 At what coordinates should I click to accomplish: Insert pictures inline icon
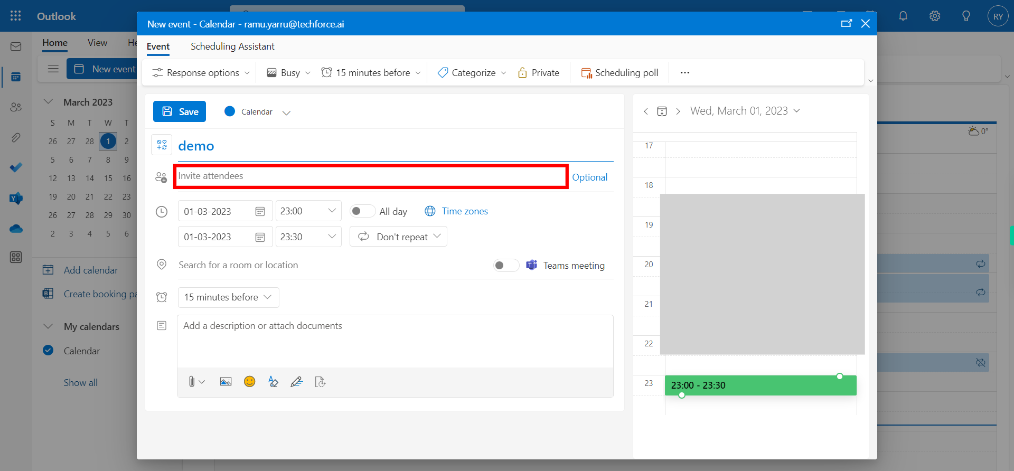click(x=226, y=382)
